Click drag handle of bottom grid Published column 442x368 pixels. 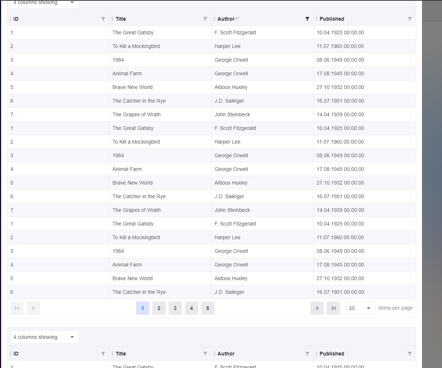tap(317, 354)
